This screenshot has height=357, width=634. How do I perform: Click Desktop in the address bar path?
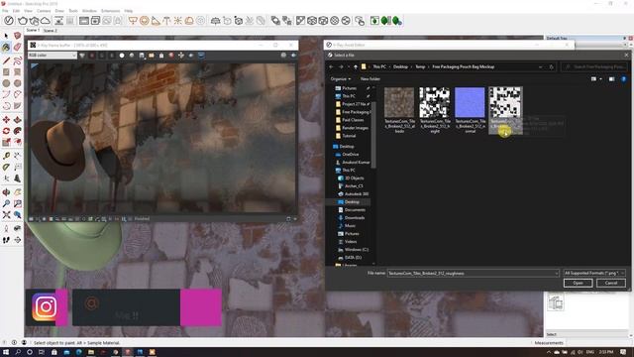pos(400,66)
